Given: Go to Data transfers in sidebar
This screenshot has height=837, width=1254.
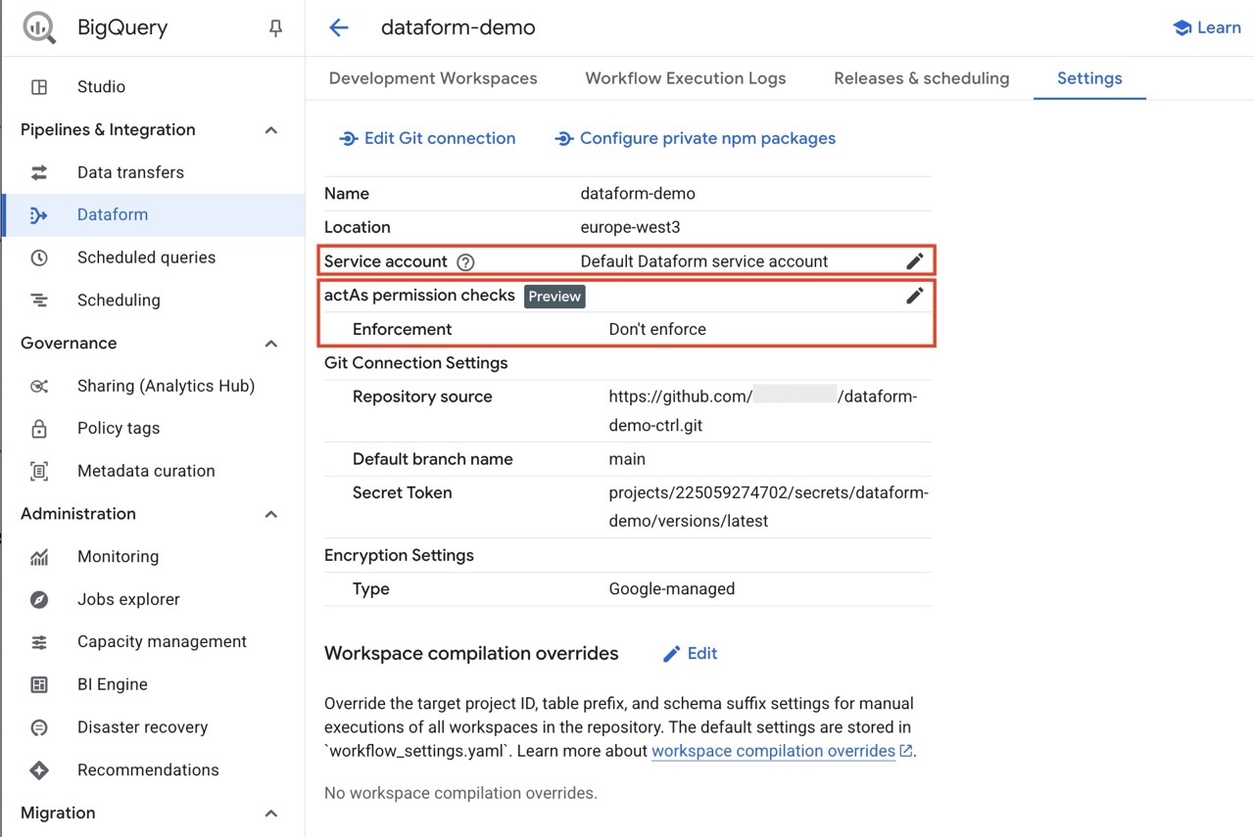Looking at the screenshot, I should tap(130, 172).
